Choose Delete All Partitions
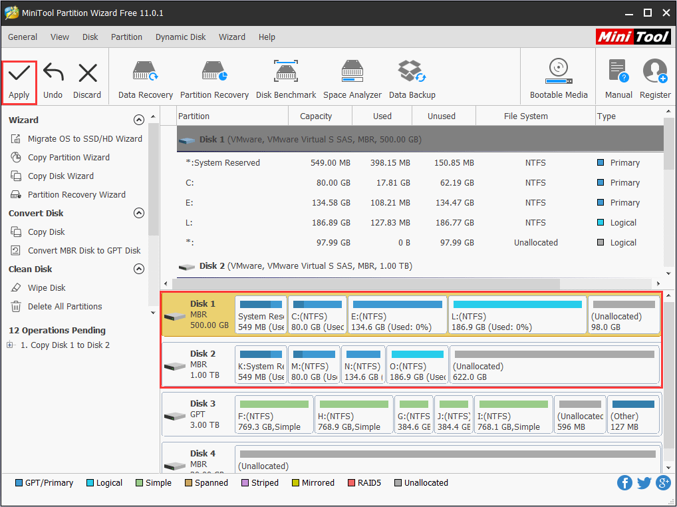The width and height of the screenshot is (677, 507). pos(56,306)
